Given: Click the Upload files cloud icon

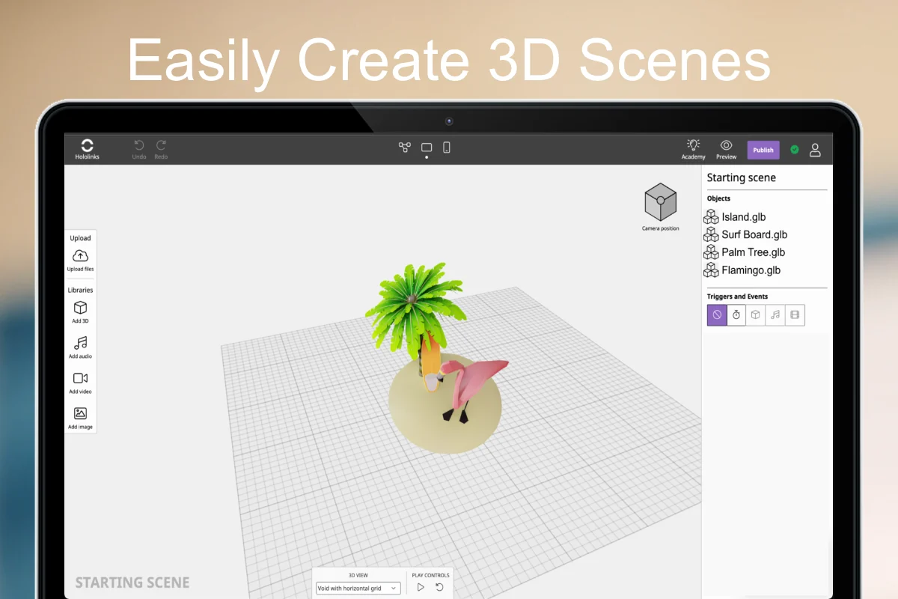Looking at the screenshot, I should (x=80, y=257).
